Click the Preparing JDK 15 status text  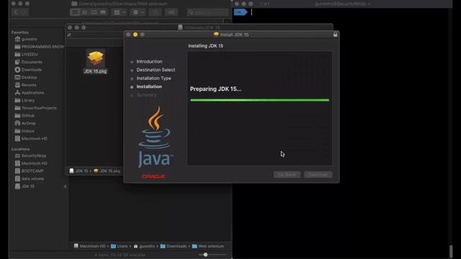[215, 89]
